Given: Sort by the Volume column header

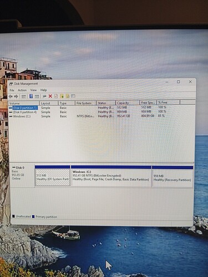Looking at the screenshot, I should point(24,103).
